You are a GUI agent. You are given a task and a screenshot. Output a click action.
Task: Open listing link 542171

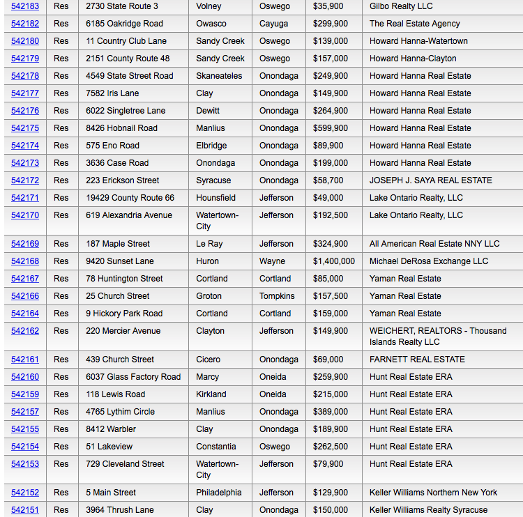pyautogui.click(x=25, y=198)
